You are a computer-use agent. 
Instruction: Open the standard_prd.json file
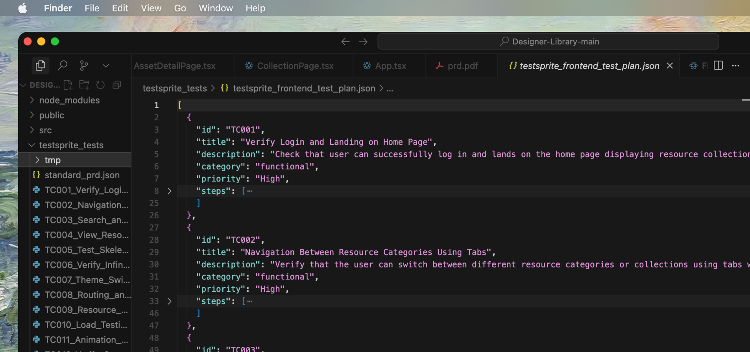[82, 175]
